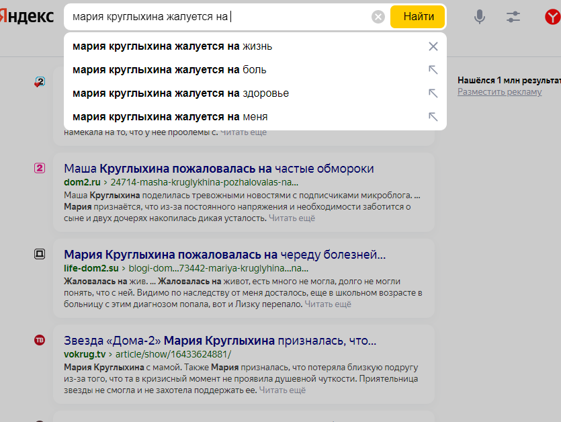
Task: Click the vokrug.tv red TB favicon
Action: tap(40, 340)
